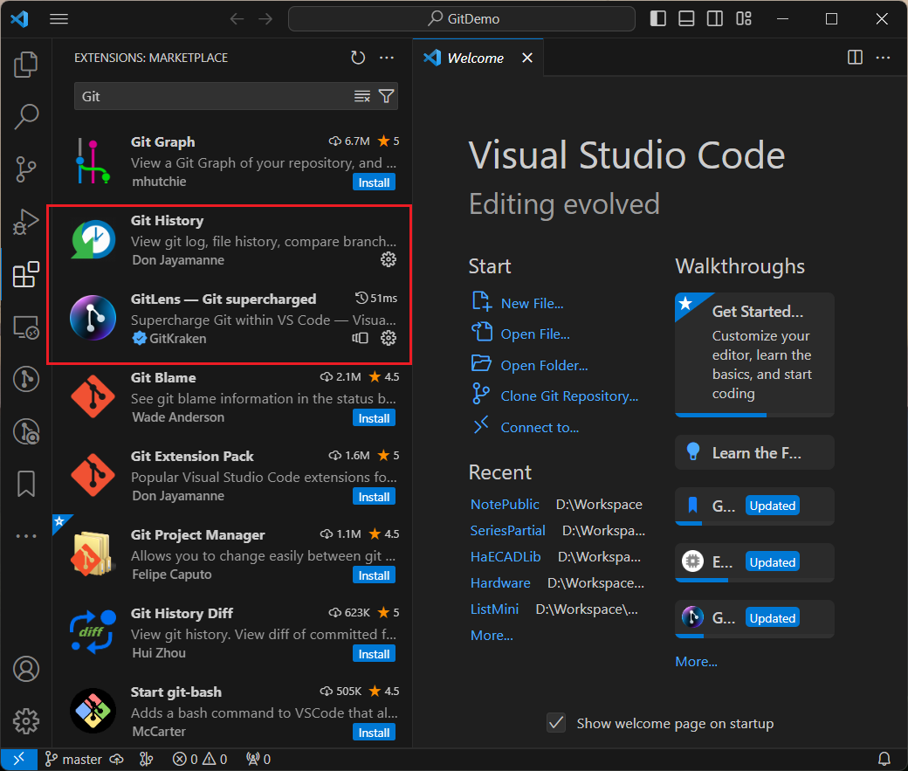Screen dimensions: 908x771
Task: Open Views and More Actions for Extensions
Action: click(387, 58)
